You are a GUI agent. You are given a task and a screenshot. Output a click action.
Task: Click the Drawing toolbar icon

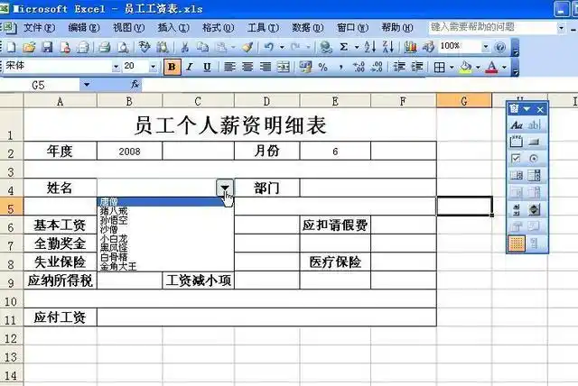coord(428,47)
